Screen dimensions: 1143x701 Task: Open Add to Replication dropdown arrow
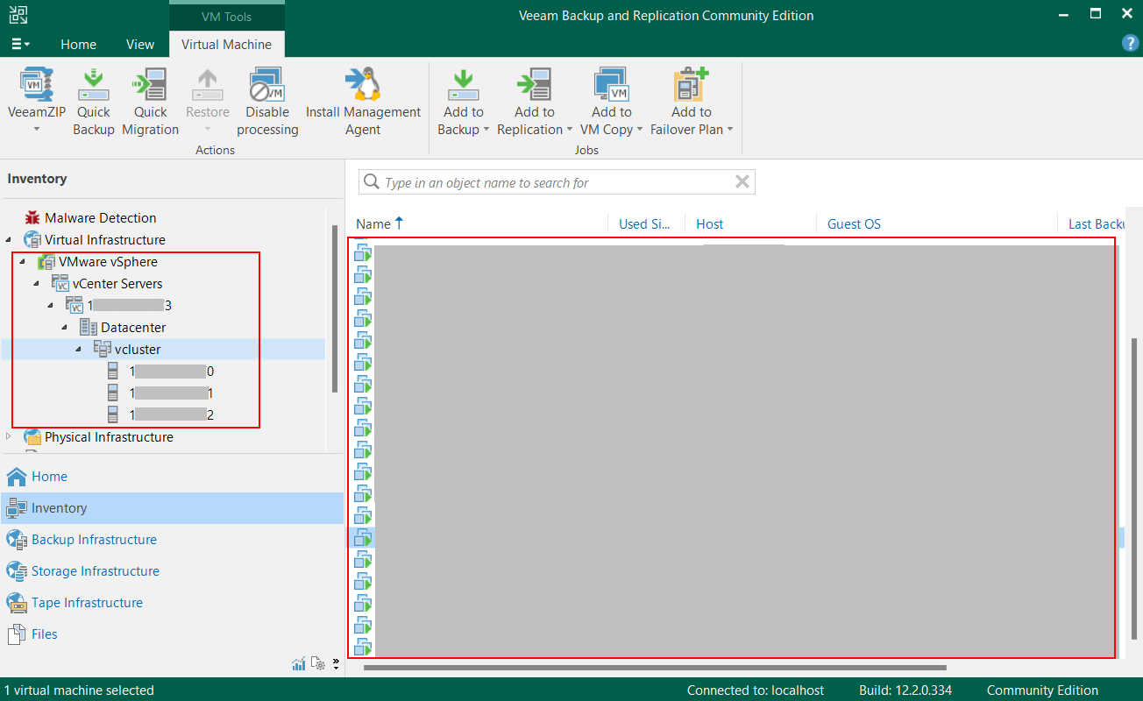(570, 130)
